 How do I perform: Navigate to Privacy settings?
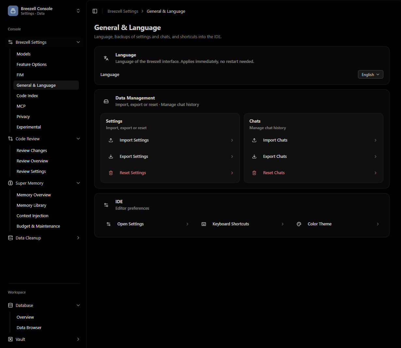(46, 116)
